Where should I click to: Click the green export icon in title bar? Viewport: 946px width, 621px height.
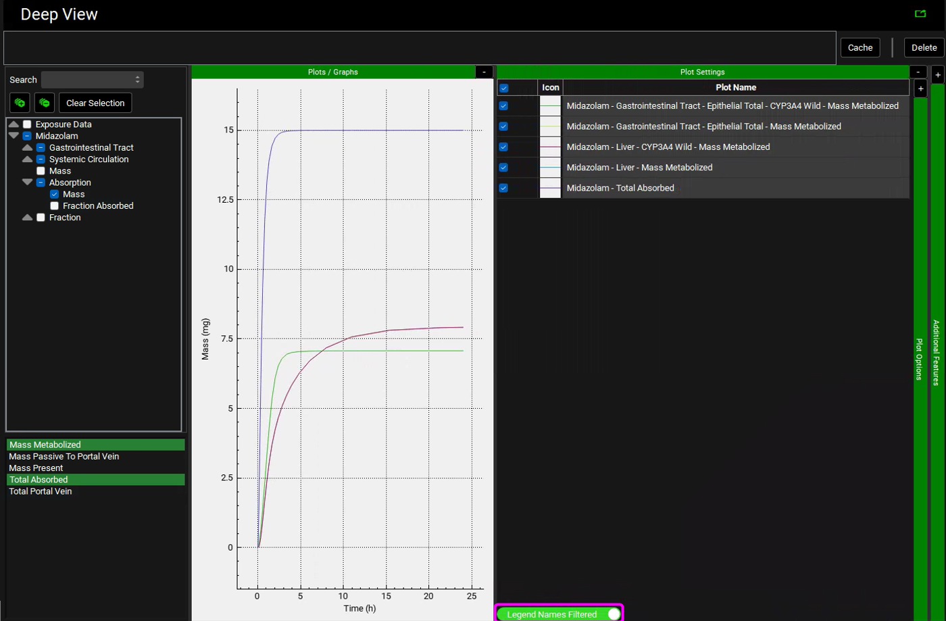(x=920, y=14)
